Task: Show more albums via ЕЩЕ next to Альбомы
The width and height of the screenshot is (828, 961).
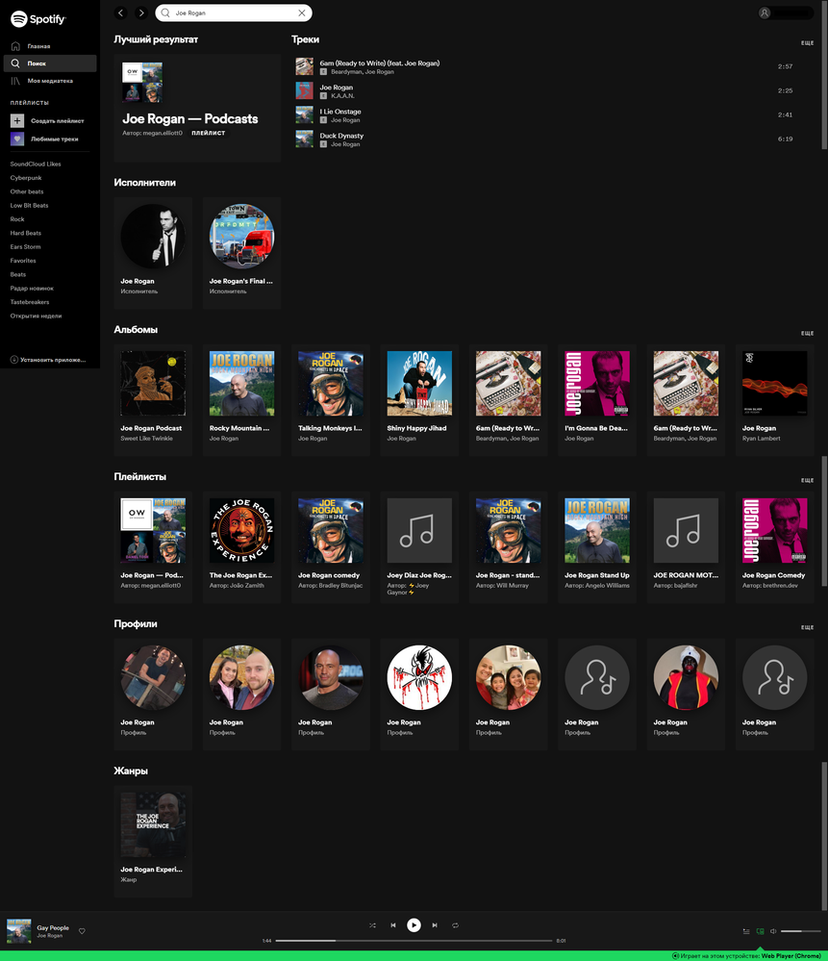Action: 807,334
